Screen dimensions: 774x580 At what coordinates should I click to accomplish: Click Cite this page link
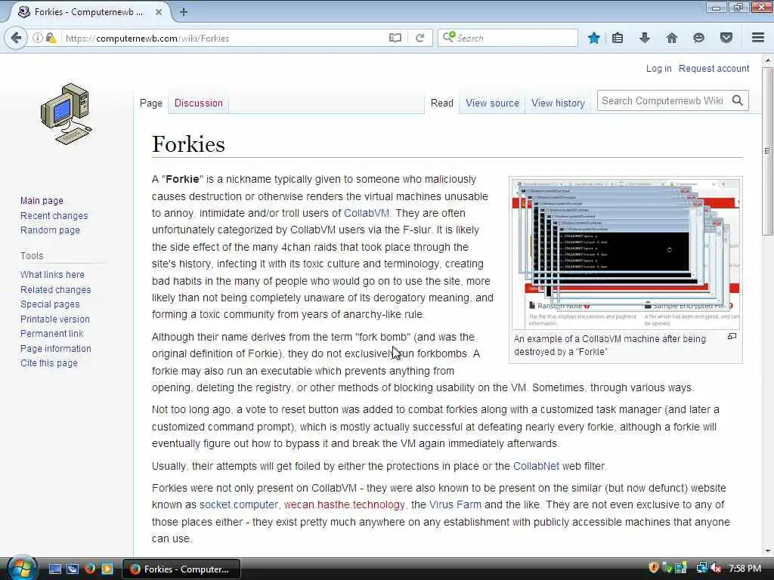(x=49, y=363)
